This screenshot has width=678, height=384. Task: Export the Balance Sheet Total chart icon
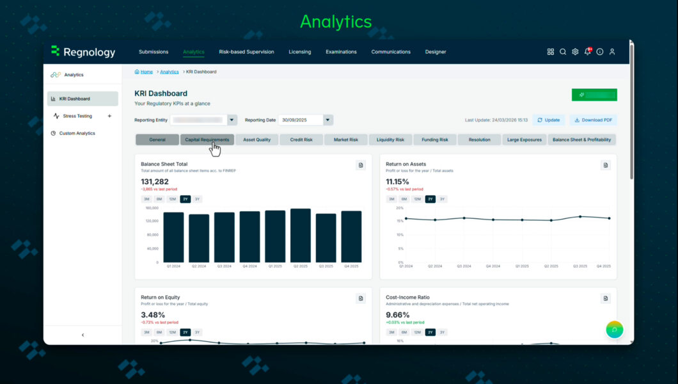click(x=361, y=165)
